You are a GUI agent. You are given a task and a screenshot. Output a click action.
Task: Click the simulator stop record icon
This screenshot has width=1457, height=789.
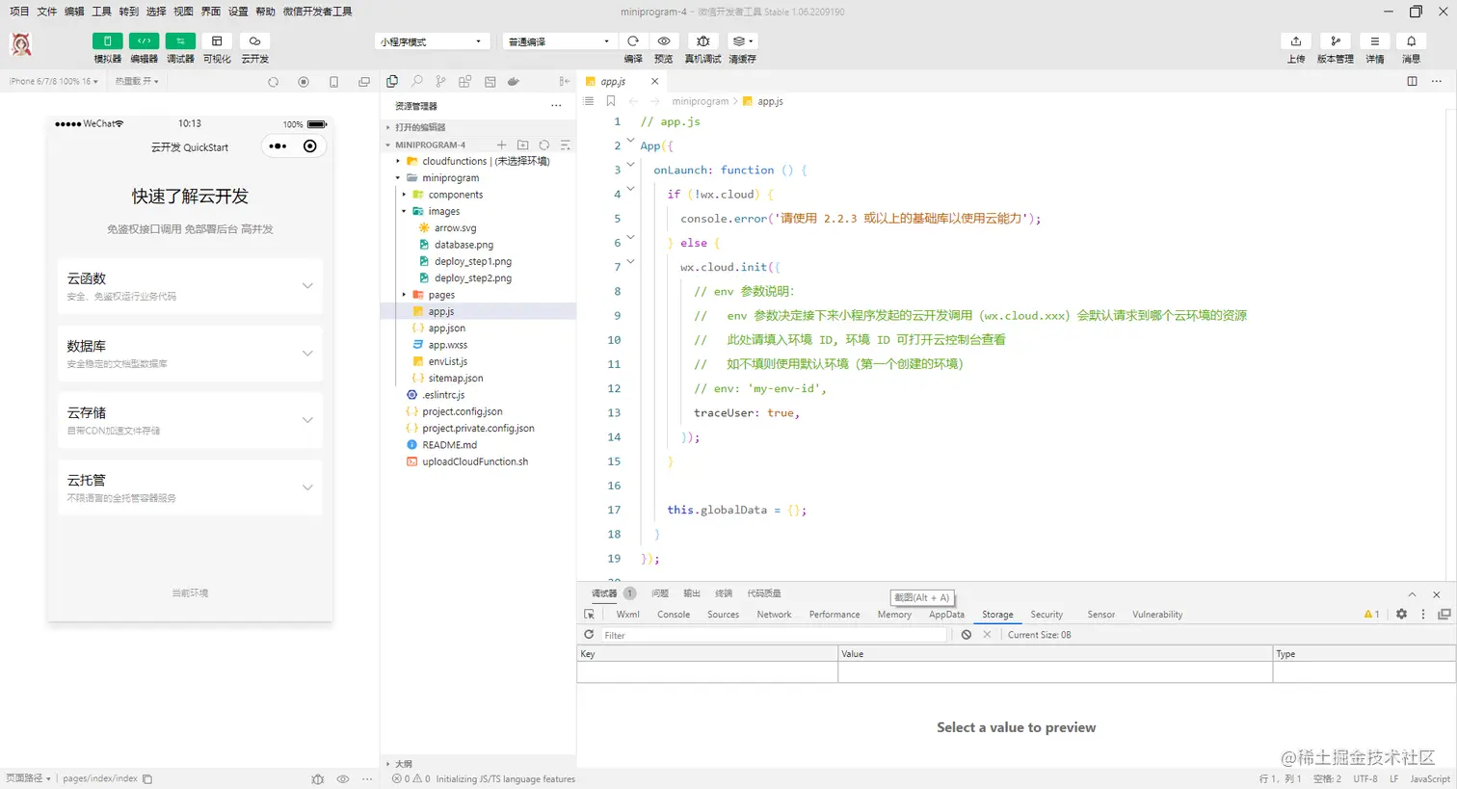pos(304,82)
